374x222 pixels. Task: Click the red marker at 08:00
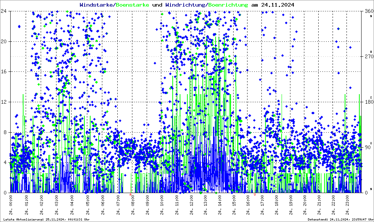click(x=131, y=195)
